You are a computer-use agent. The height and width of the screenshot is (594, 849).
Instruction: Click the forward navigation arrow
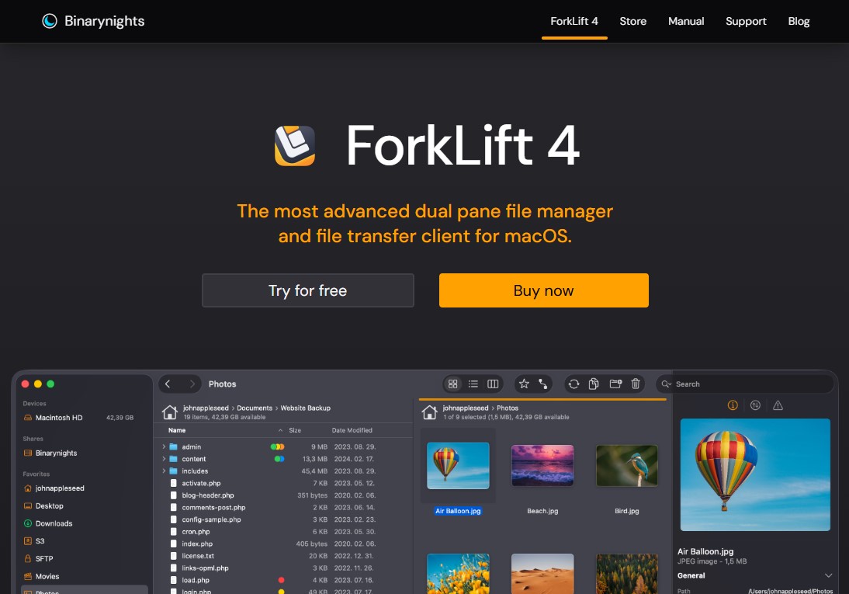click(192, 384)
